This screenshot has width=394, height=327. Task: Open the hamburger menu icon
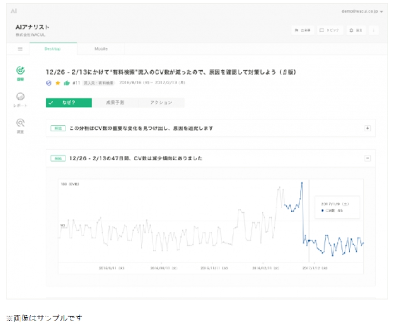(x=20, y=49)
